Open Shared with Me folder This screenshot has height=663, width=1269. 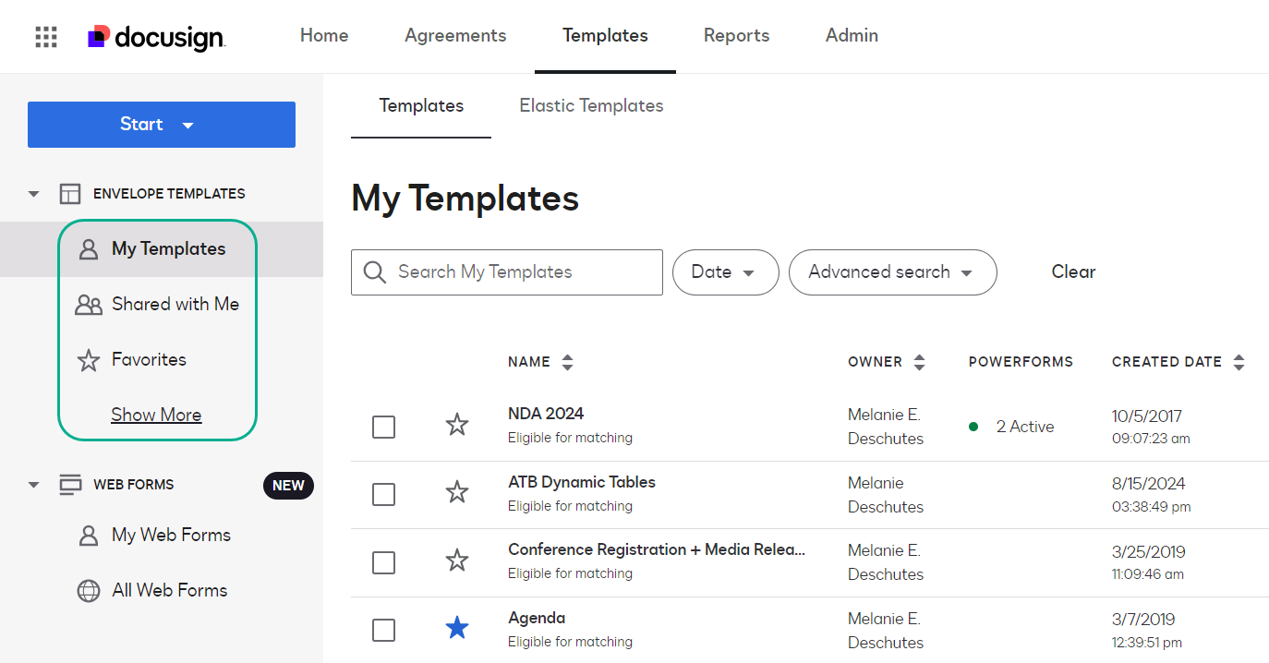click(175, 304)
